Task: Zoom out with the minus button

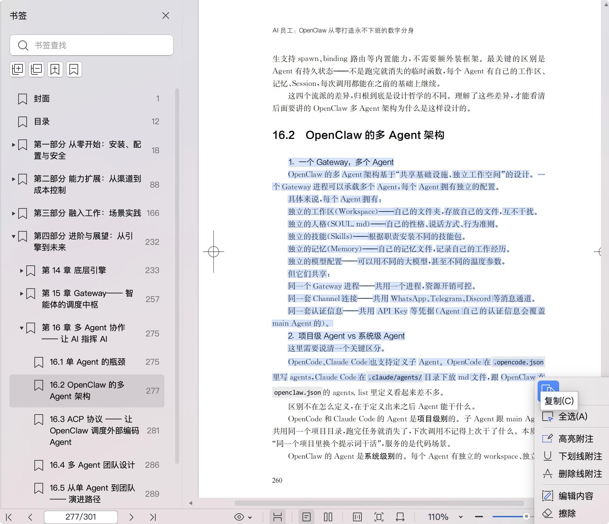Action: [x=479, y=517]
